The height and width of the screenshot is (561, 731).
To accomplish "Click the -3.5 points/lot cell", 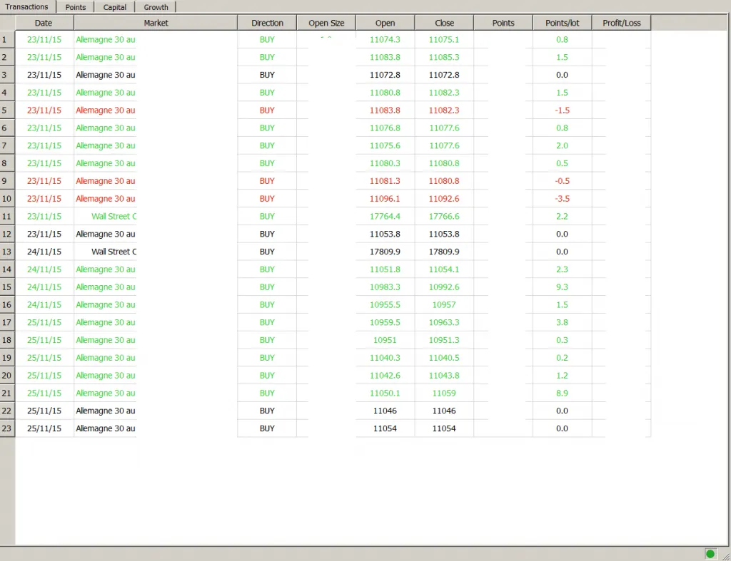I will (x=563, y=199).
